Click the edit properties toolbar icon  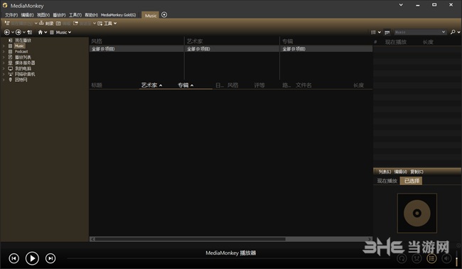58,23
